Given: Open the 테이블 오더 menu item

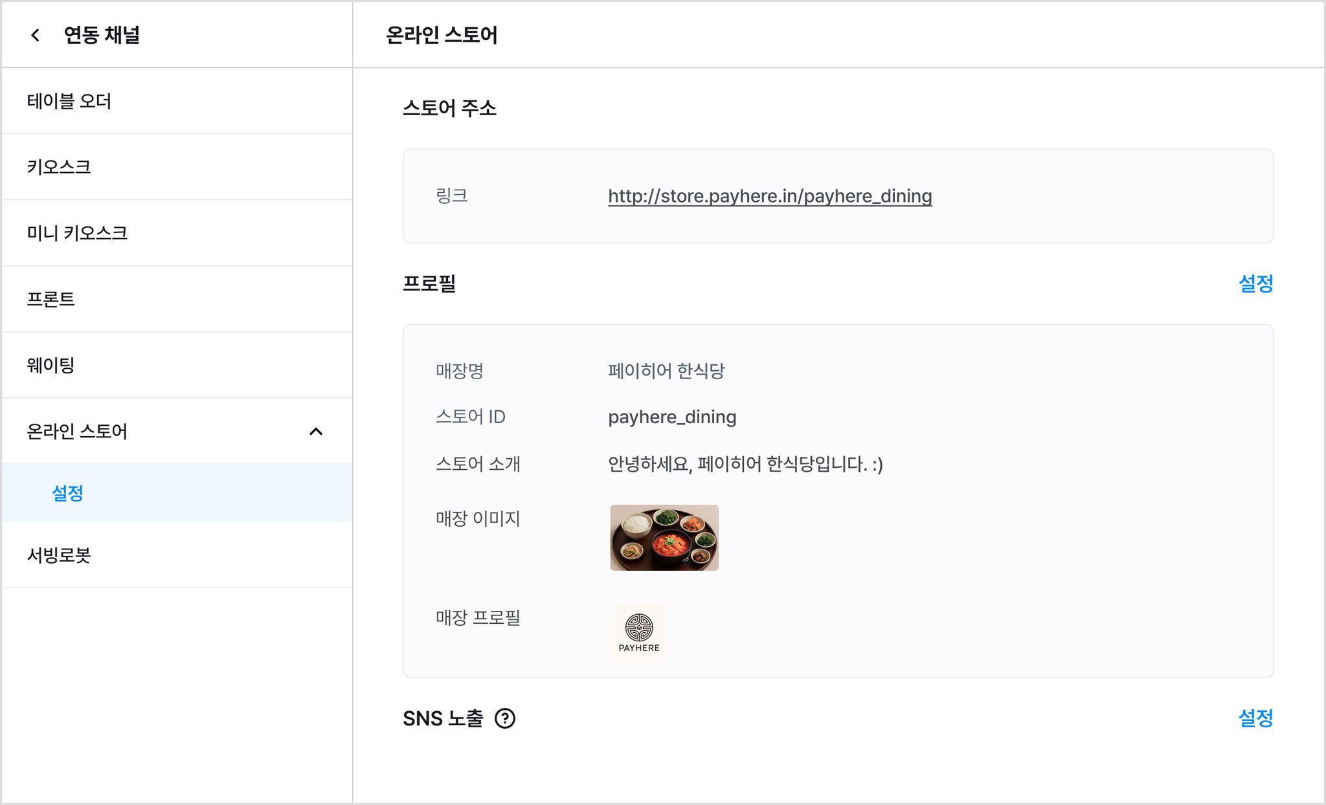Looking at the screenshot, I should pos(177,101).
